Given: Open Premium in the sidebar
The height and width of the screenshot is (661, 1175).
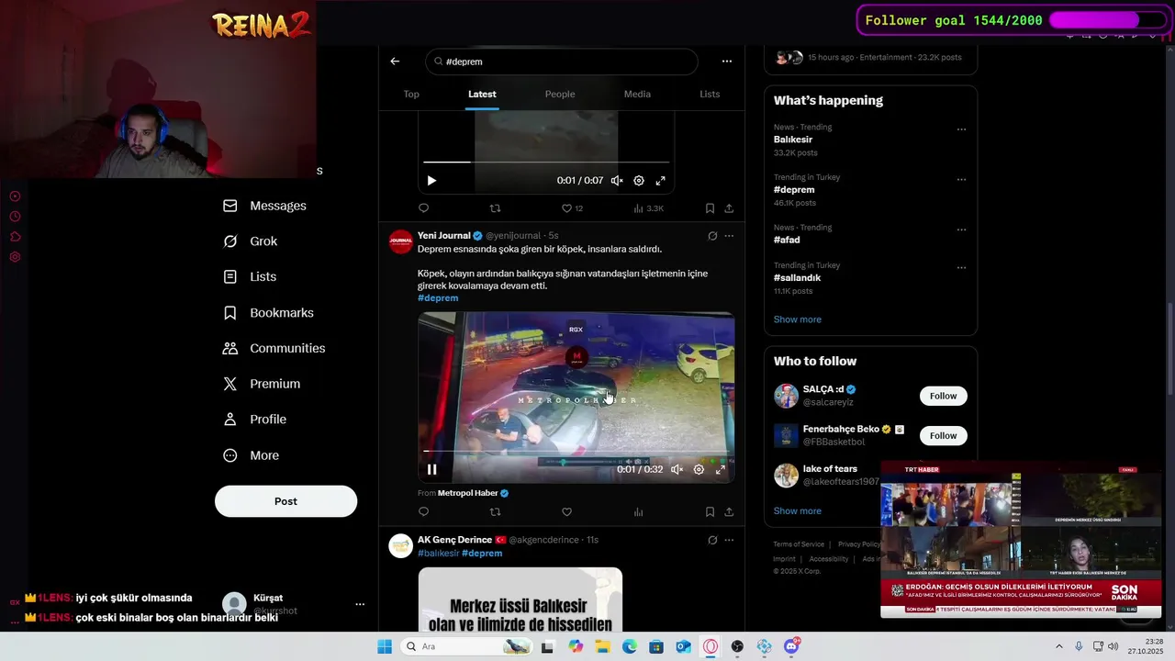Looking at the screenshot, I should coord(262,384).
